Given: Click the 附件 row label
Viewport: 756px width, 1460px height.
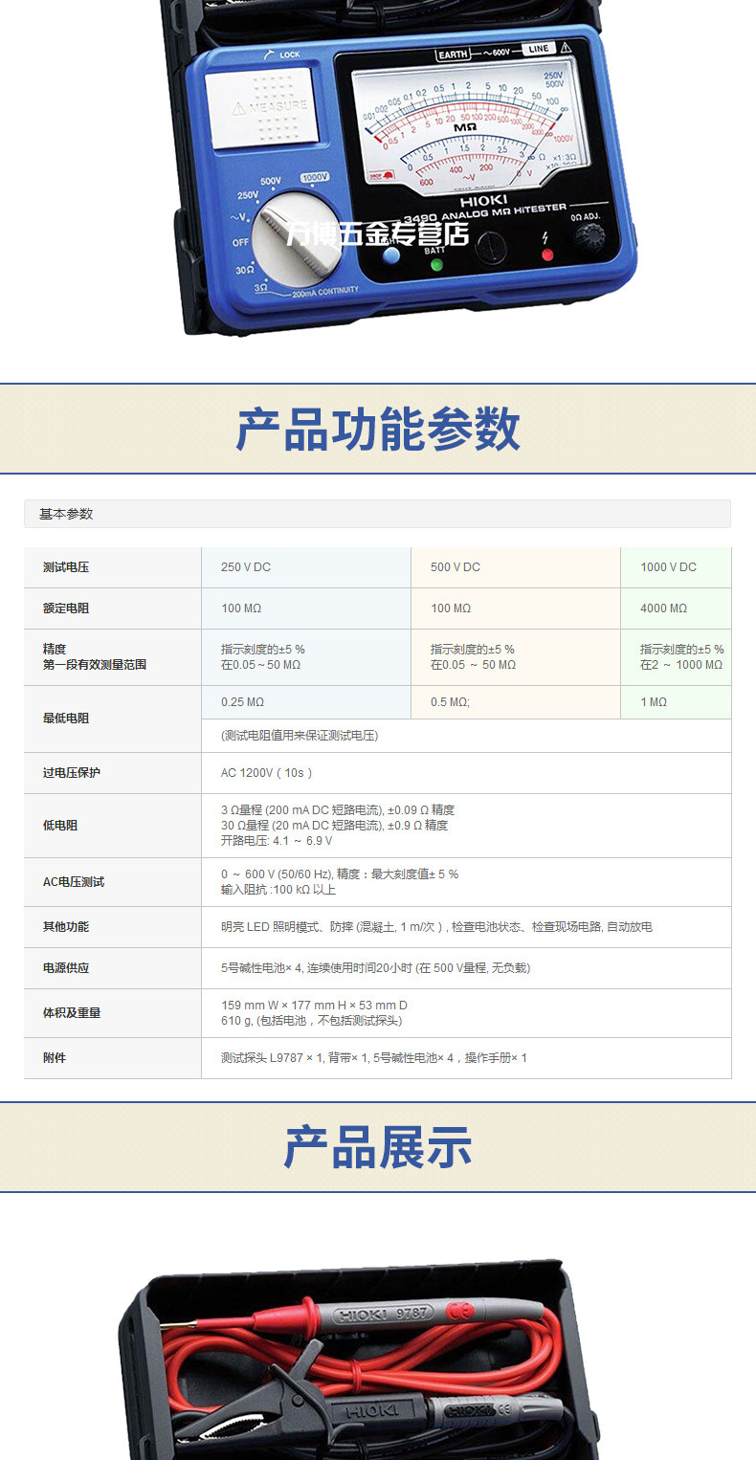Looking at the screenshot, I should pyautogui.click(x=55, y=1058).
